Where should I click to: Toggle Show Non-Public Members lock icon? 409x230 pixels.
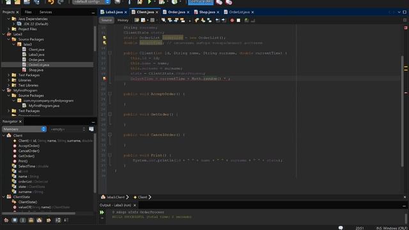click(31, 220)
